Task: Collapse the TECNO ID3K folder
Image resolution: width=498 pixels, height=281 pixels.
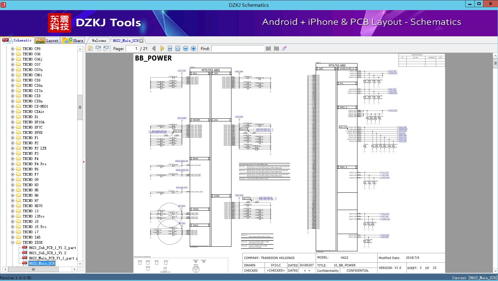Action: [12, 242]
